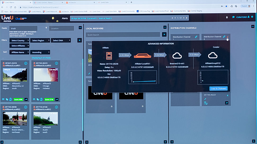Screen dimensions: 257x144
Task: Click the pencil edit icon under 201743-26223
Action: (205, 99)
